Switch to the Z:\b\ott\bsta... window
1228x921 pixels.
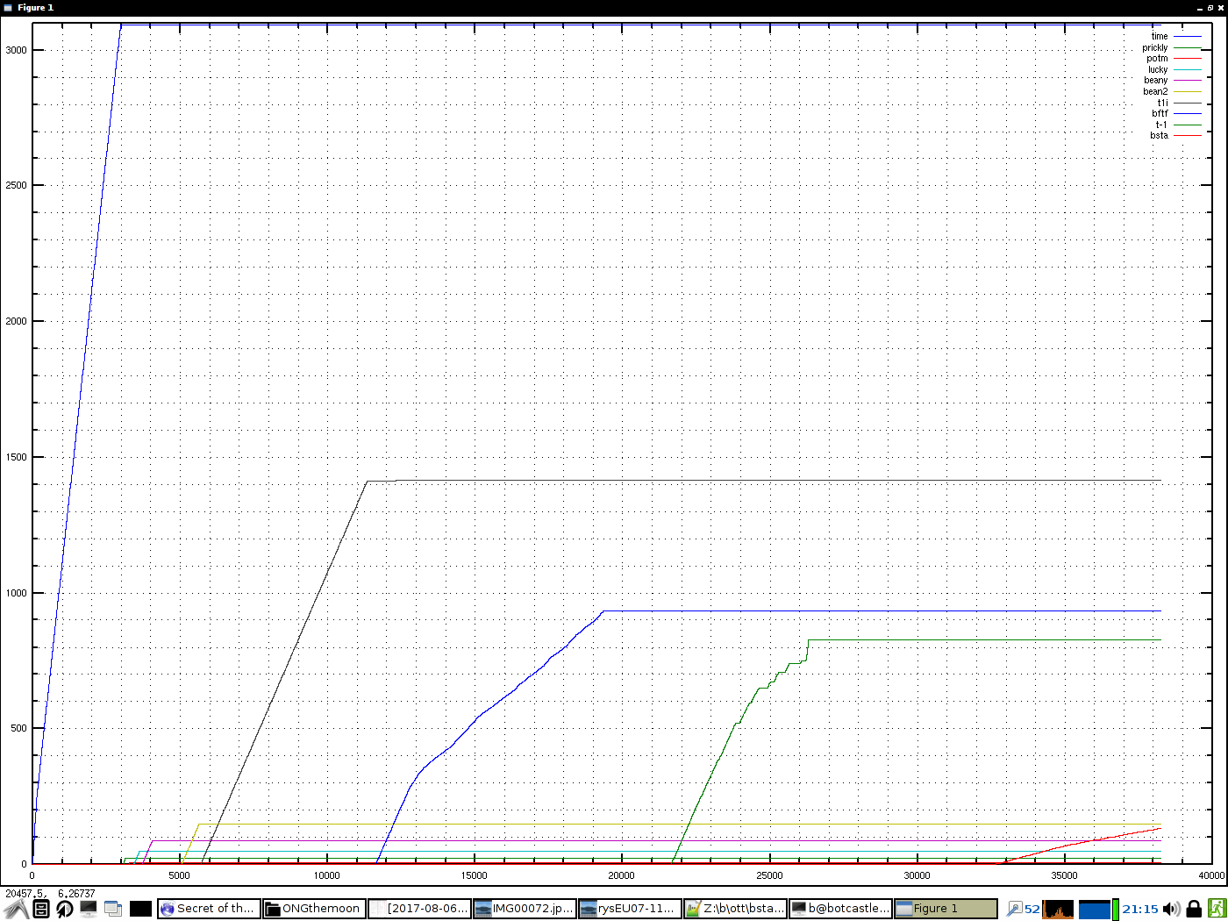coord(735,909)
